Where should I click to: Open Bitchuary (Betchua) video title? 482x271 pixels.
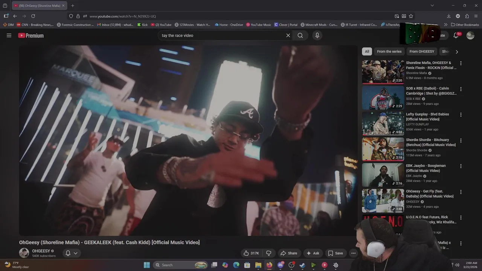coord(431,142)
